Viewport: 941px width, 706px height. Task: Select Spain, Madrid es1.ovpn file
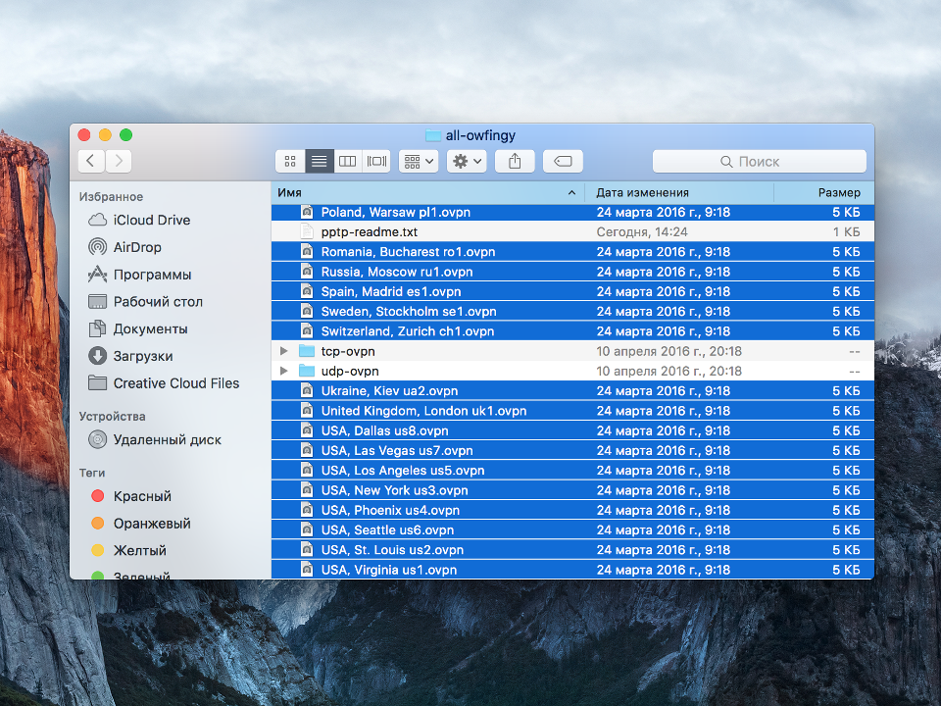tap(572, 291)
